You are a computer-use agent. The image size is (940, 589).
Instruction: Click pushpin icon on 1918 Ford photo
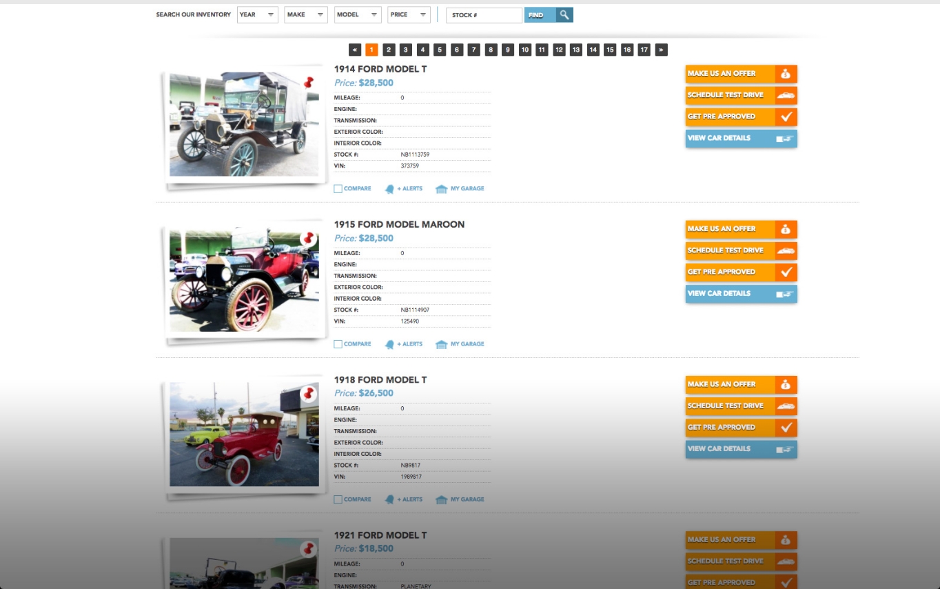pyautogui.click(x=308, y=394)
